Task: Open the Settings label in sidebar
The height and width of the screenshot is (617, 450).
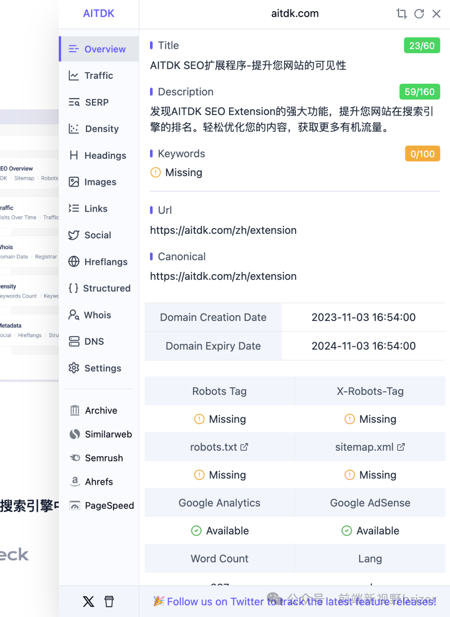Action: click(x=103, y=368)
